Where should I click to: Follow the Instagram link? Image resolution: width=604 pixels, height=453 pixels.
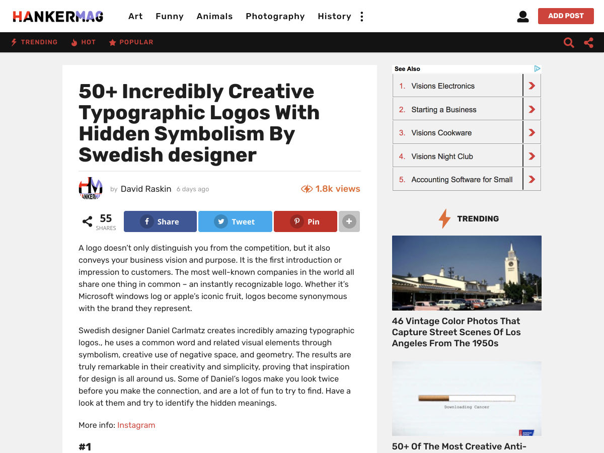click(136, 425)
